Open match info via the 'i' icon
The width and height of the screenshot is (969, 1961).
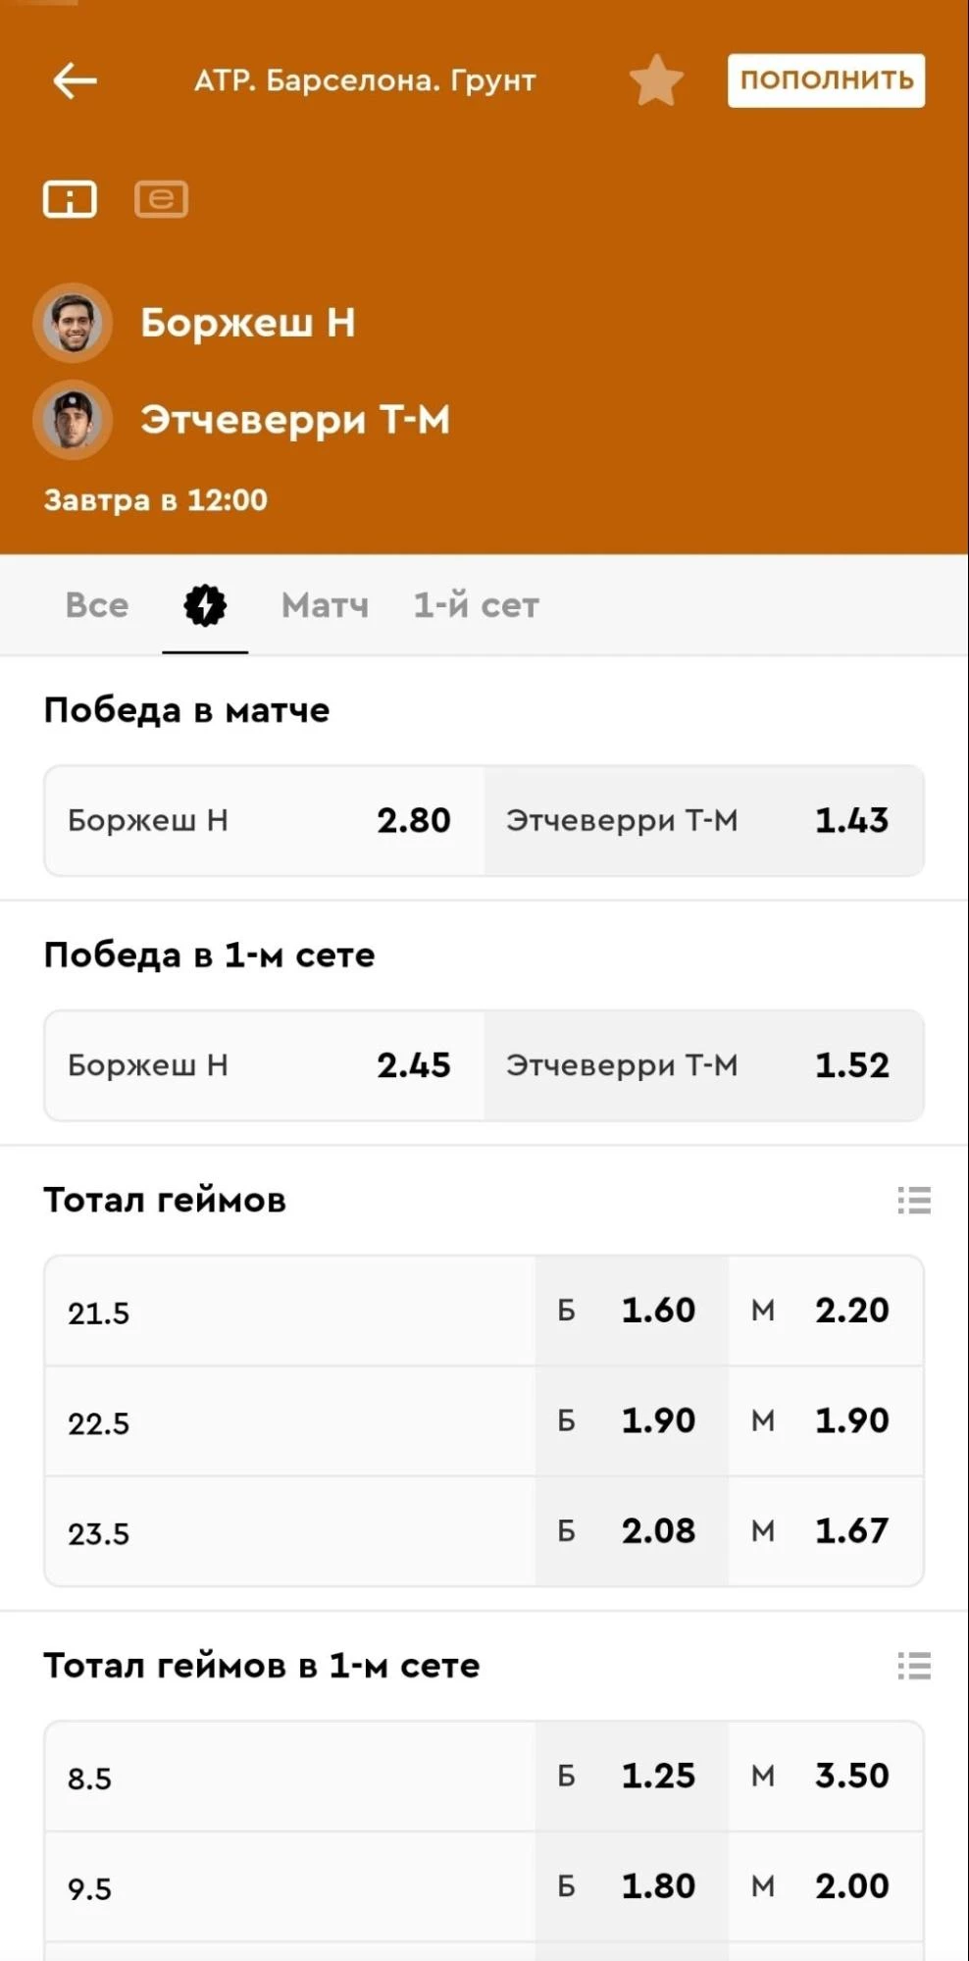click(x=70, y=198)
